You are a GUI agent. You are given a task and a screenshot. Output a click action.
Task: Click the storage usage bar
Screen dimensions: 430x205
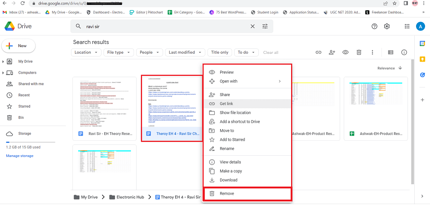point(30,142)
